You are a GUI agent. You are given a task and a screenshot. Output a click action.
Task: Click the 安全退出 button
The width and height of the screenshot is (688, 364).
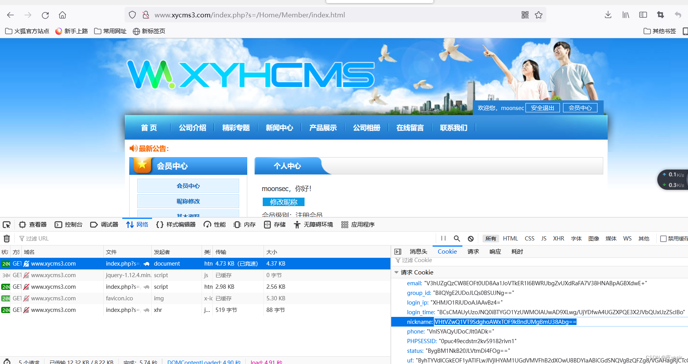coord(543,108)
